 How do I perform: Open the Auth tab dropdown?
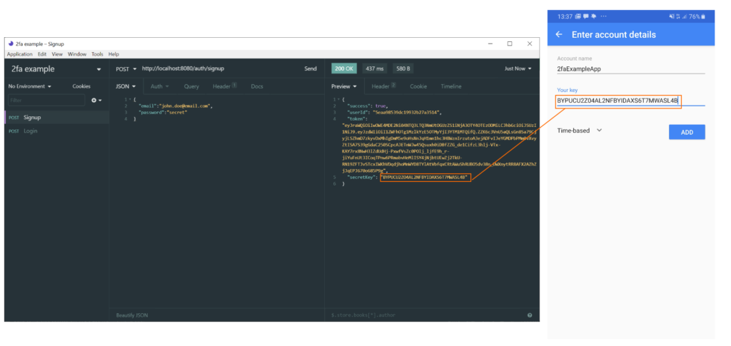160,86
